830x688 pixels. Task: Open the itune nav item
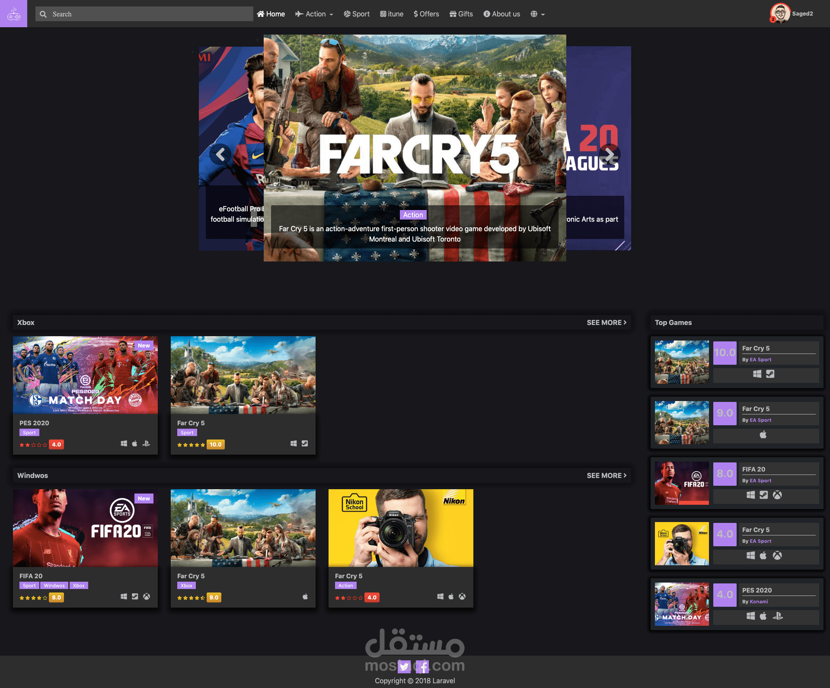tap(392, 14)
